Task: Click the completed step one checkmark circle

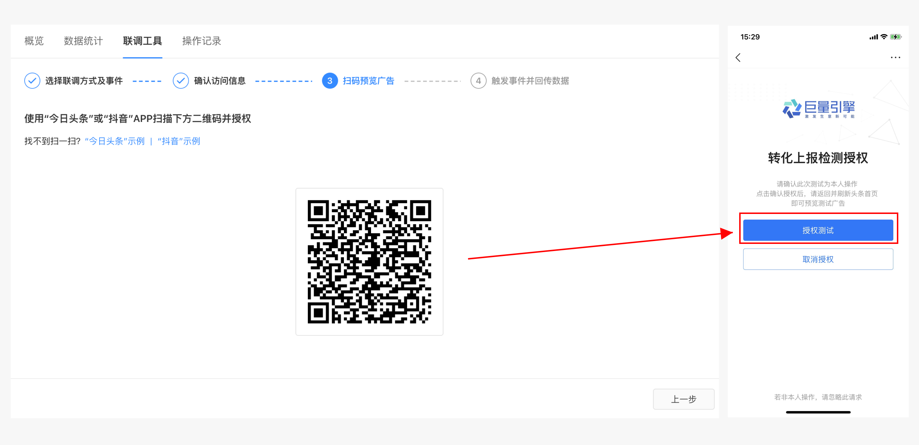Action: [32, 81]
